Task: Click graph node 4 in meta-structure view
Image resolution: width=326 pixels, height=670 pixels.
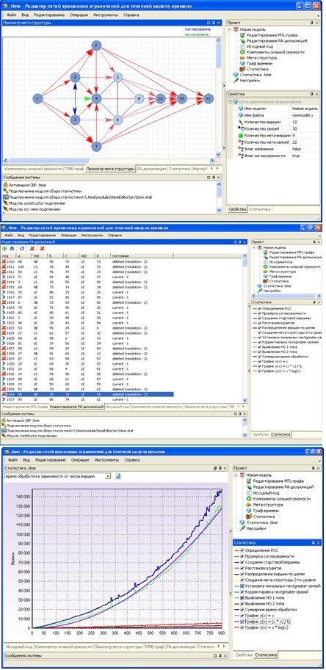Action: pos(96,99)
